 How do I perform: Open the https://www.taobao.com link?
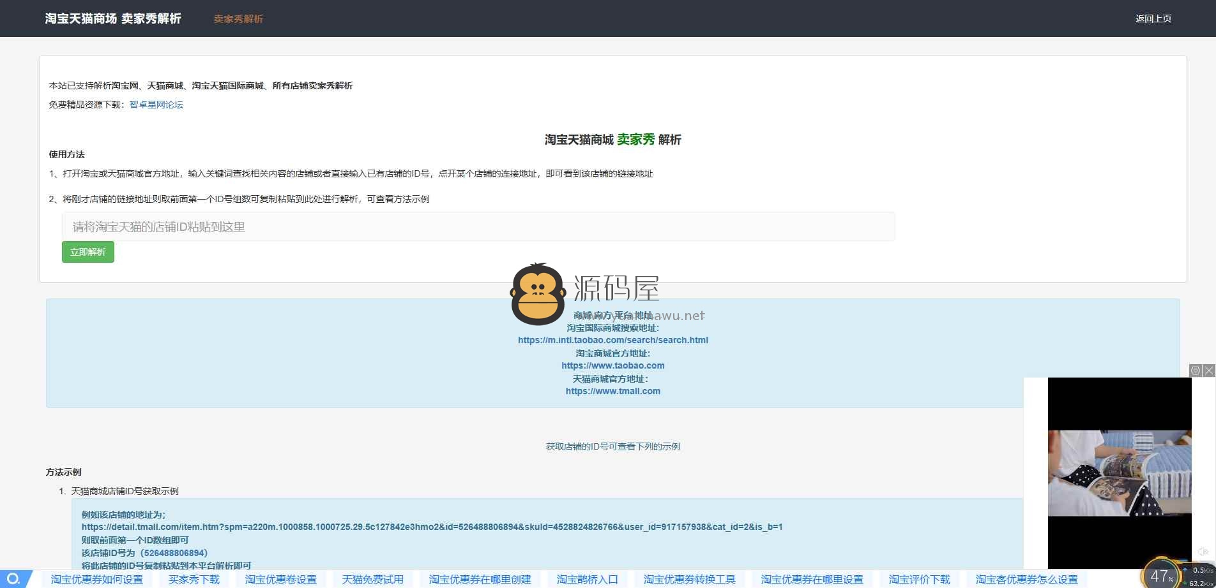(x=613, y=365)
